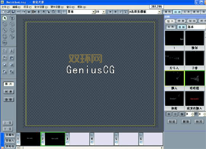206x149 pixels.
Task: Select the 渐变色慢入 animation thumbnail
Action: pyautogui.click(x=195, y=99)
